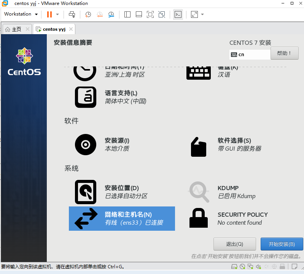The width and height of the screenshot is (304, 274).
Task: Click 退出(Q) quit button
Action: pyautogui.click(x=235, y=244)
